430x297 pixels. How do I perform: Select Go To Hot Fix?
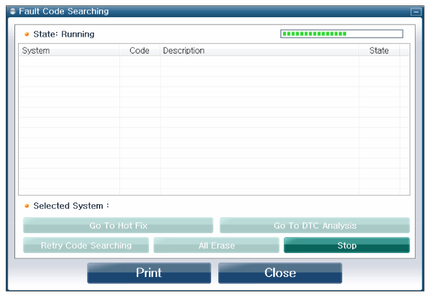pos(118,225)
